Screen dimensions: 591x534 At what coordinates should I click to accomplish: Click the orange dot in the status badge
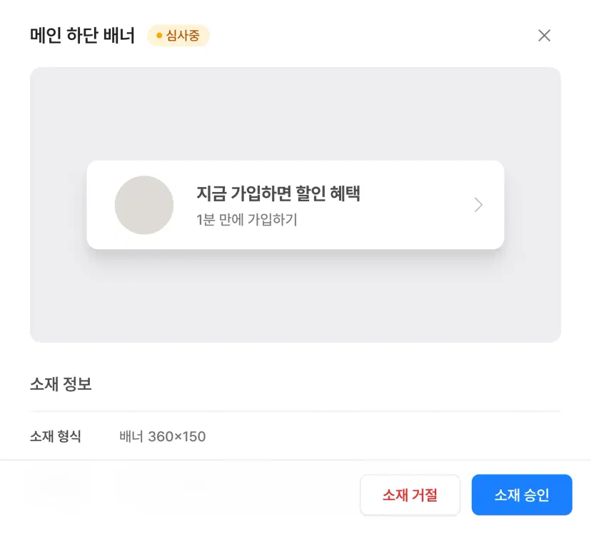click(x=158, y=36)
